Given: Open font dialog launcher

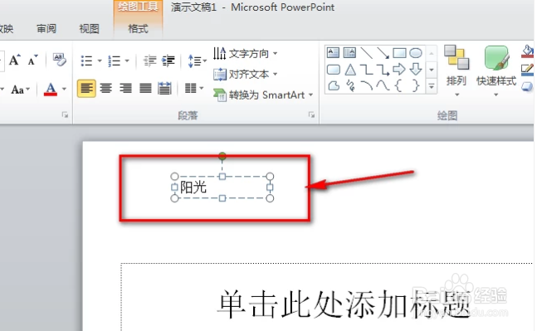Looking at the screenshot, I should [x=65, y=115].
